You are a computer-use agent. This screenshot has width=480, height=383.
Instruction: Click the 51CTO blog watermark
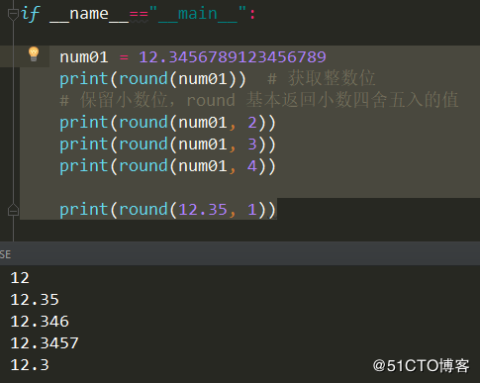tap(421, 365)
